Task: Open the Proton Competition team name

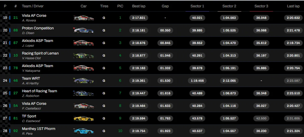Action: tap(38, 28)
